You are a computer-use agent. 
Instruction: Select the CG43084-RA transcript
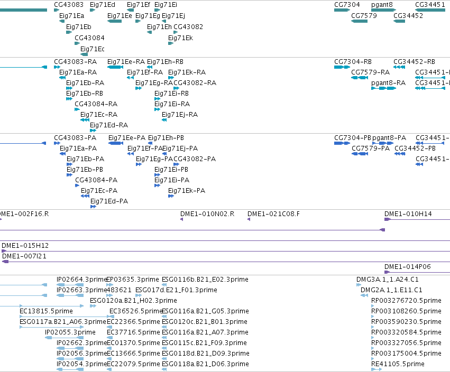click(77, 109)
